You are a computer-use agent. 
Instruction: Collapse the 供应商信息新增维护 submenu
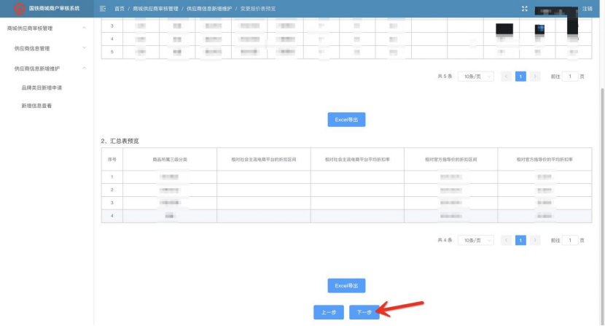84,68
